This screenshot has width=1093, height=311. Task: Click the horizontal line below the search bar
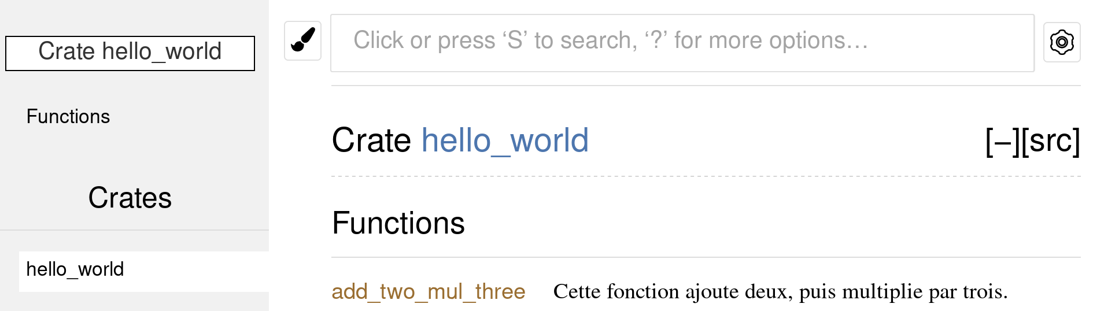point(706,86)
